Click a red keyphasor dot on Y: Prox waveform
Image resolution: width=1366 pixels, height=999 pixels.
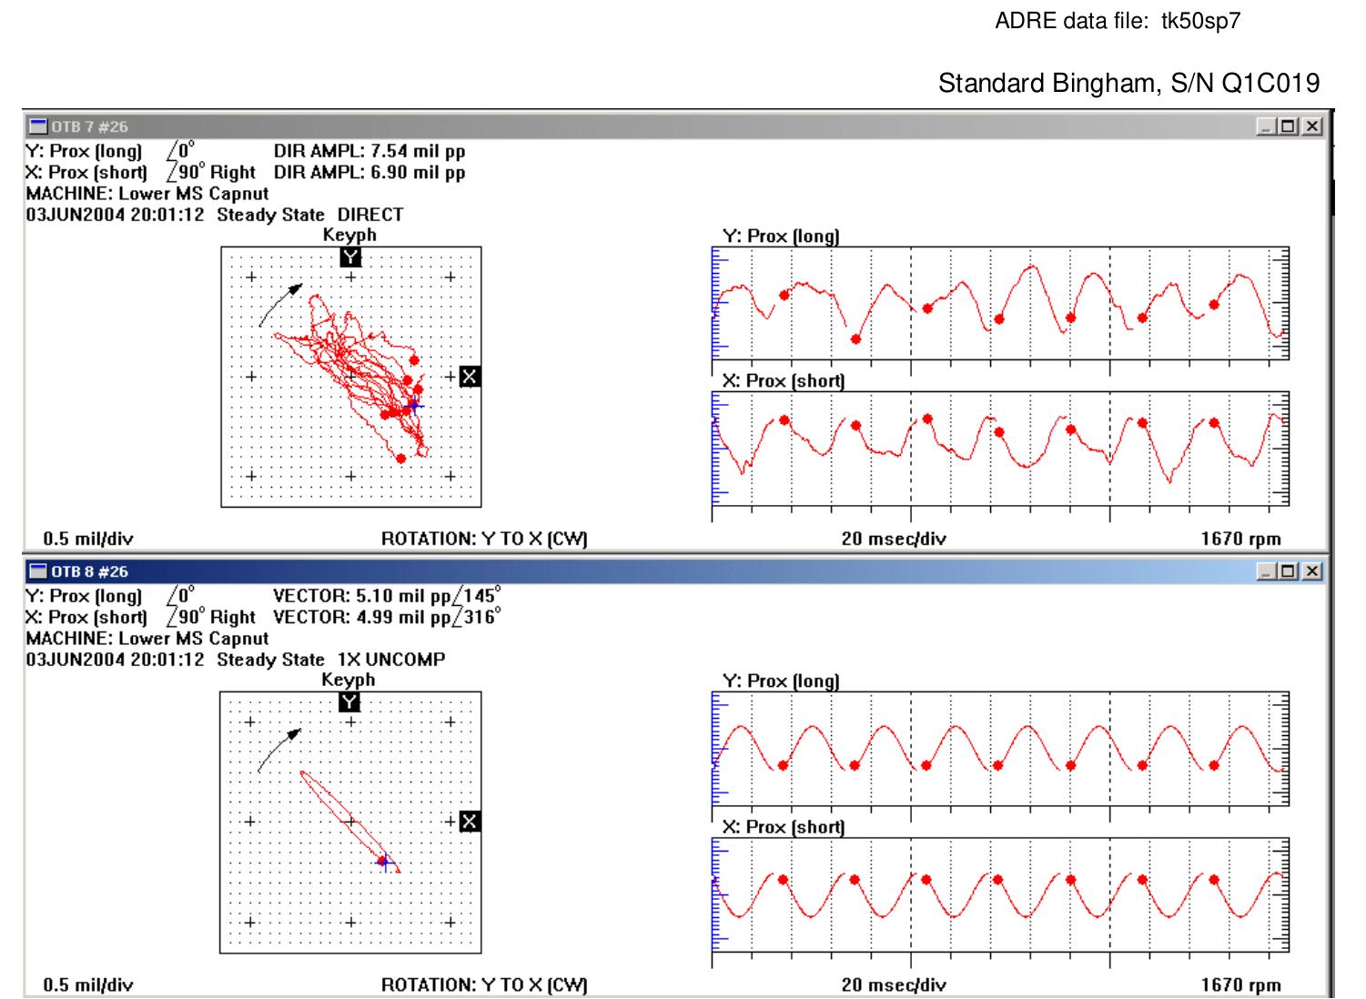point(786,295)
